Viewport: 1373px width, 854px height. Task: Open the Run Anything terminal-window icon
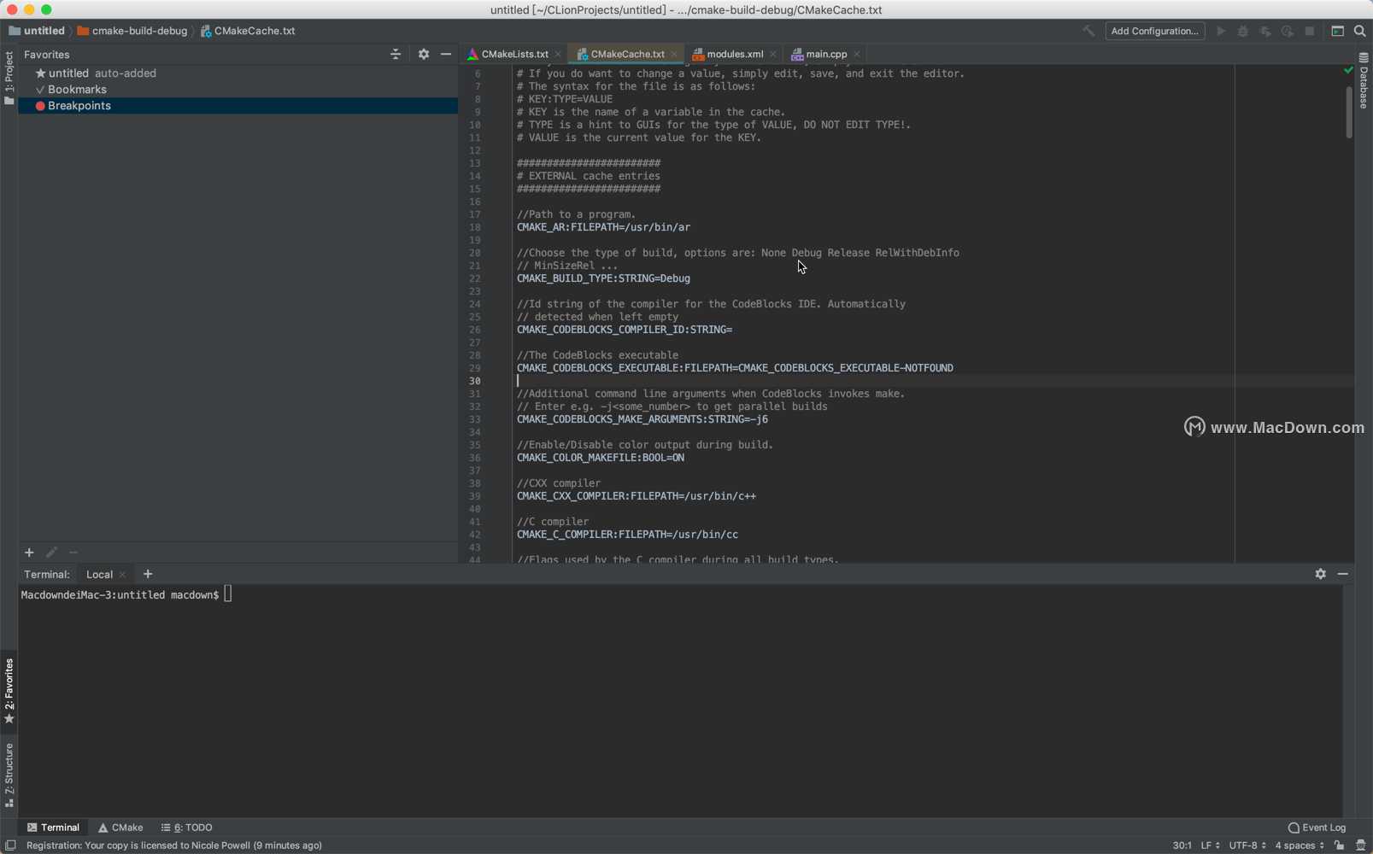click(1338, 31)
